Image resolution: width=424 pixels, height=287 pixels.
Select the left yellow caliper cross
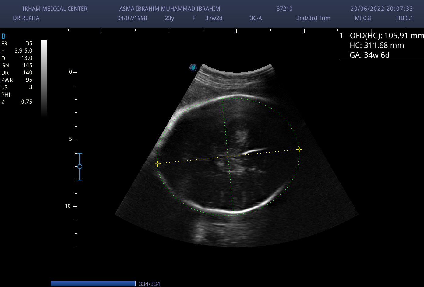click(157, 164)
